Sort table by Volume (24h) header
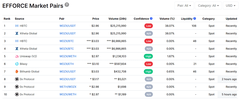Viewport: 241px width, 100px height. click(117, 19)
